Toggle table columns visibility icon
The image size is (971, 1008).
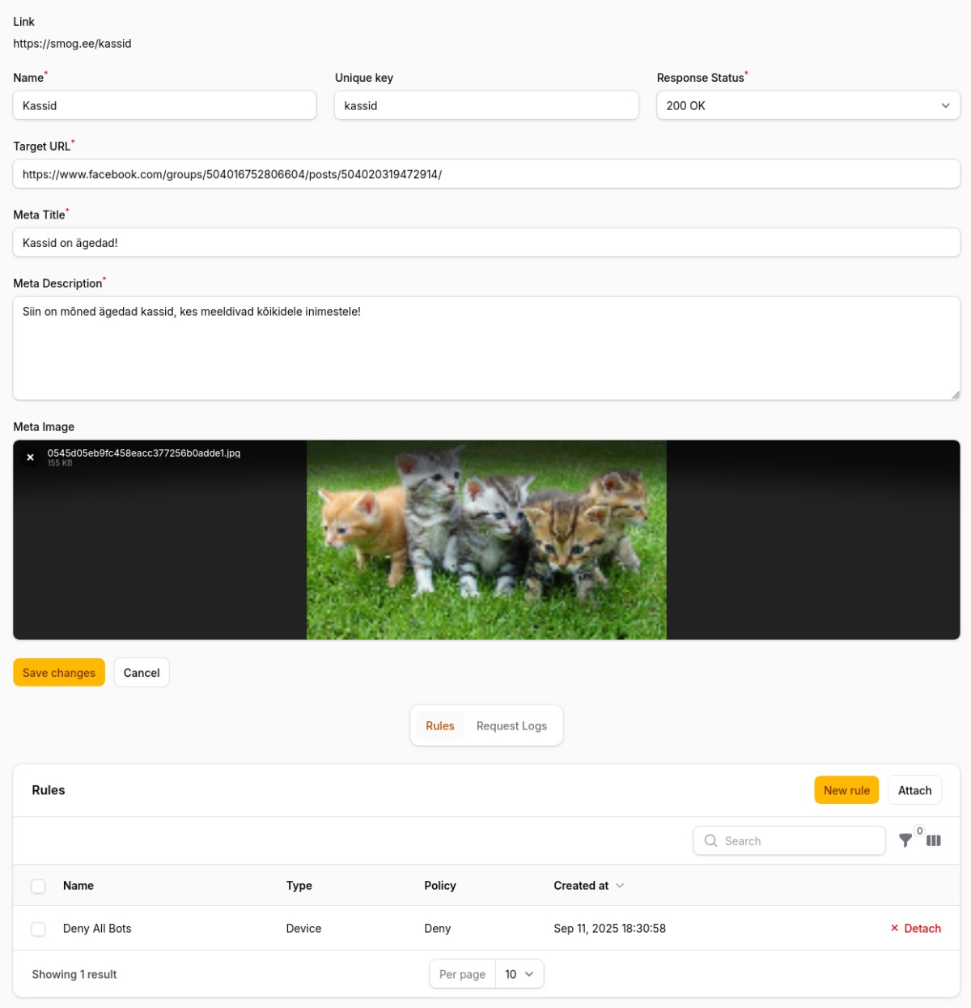click(x=934, y=840)
